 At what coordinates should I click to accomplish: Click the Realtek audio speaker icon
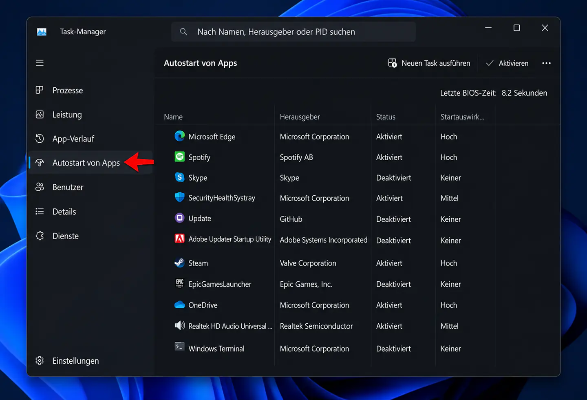tap(179, 325)
